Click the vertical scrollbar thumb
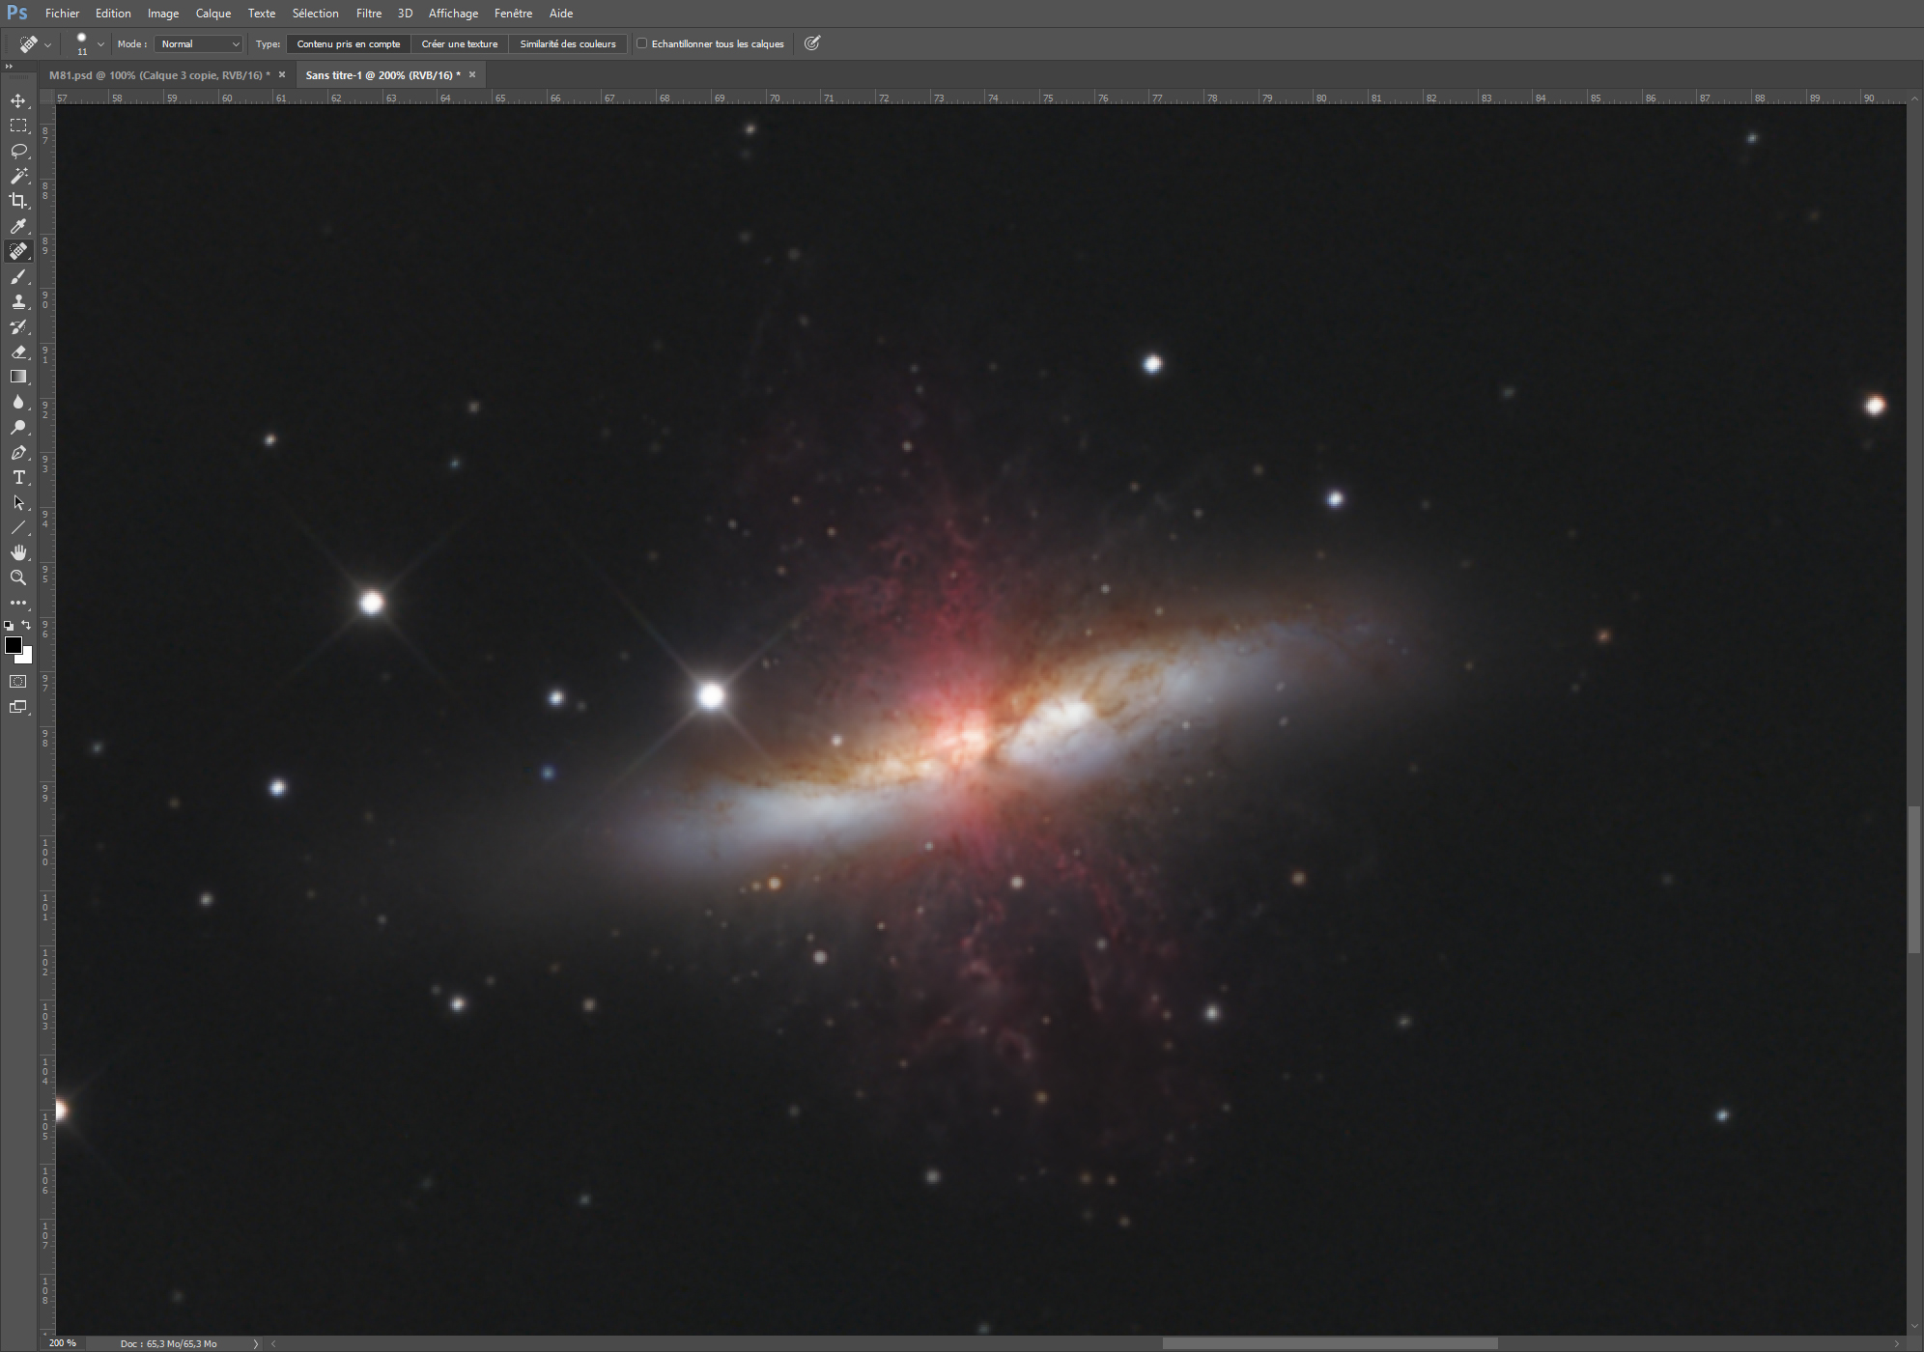This screenshot has height=1352, width=1924. click(x=1914, y=880)
